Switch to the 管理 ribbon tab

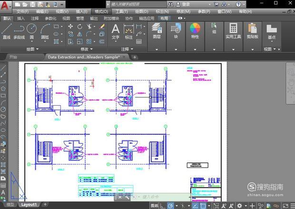[x=80, y=18]
